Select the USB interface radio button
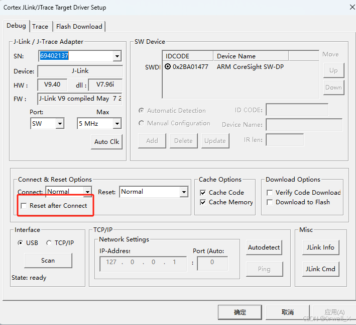Viewport: 356px width, 325px height. tap(20, 243)
